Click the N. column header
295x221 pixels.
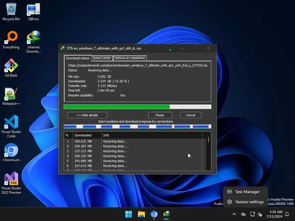coord(68,135)
